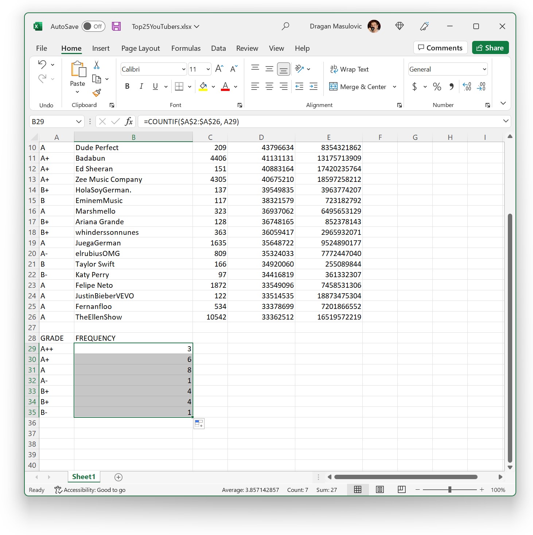Click the Orientation angled text icon
The image size is (533, 535).
pyautogui.click(x=299, y=69)
